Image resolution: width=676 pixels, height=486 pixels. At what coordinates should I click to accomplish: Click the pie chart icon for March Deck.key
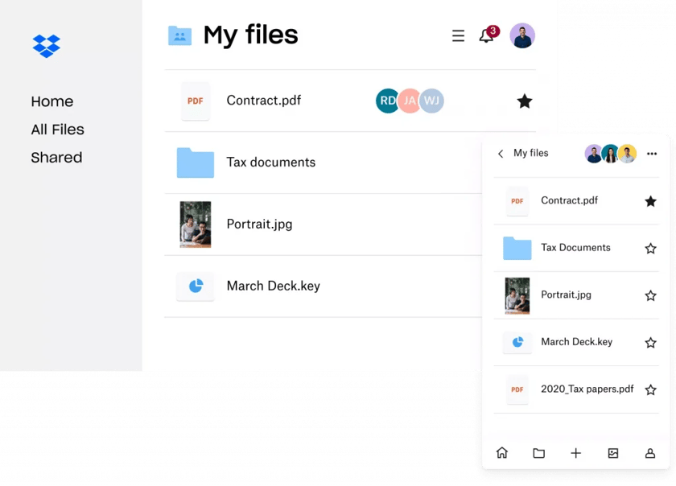click(196, 286)
